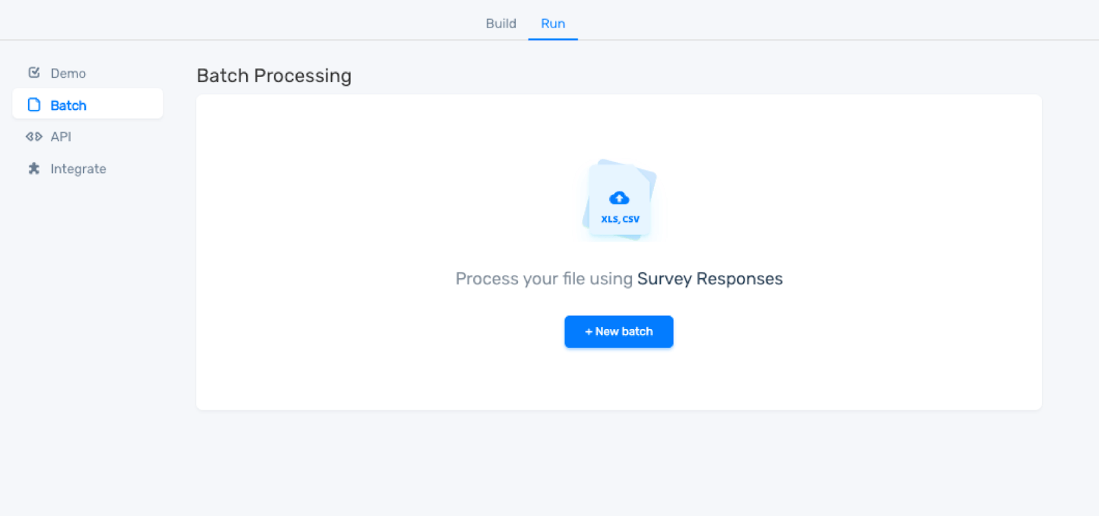Click the Demo checkmark icon in sidebar
1099x516 pixels.
pyautogui.click(x=34, y=73)
